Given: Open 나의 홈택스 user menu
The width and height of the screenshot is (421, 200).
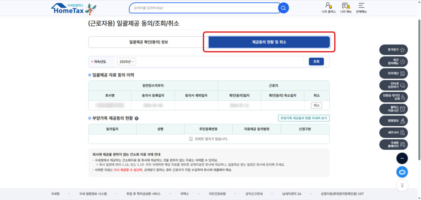Looking at the screenshot, I should 328,7.
